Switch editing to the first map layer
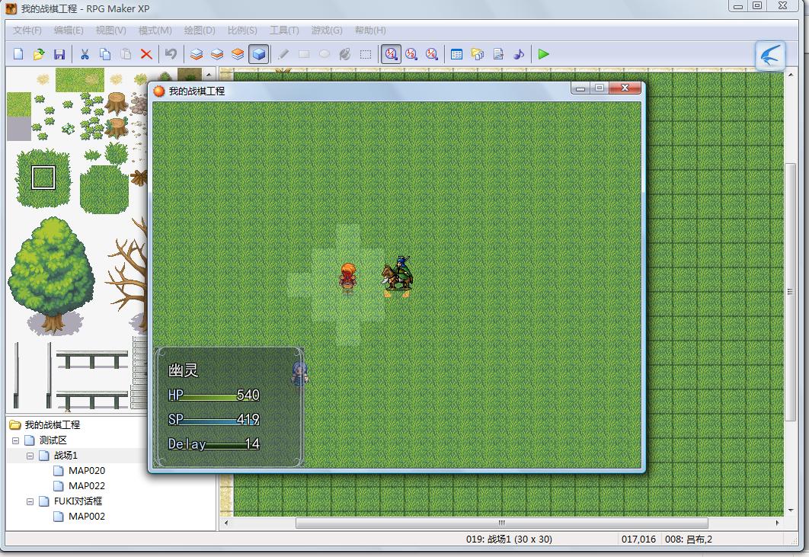The width and height of the screenshot is (809, 557). [x=197, y=54]
